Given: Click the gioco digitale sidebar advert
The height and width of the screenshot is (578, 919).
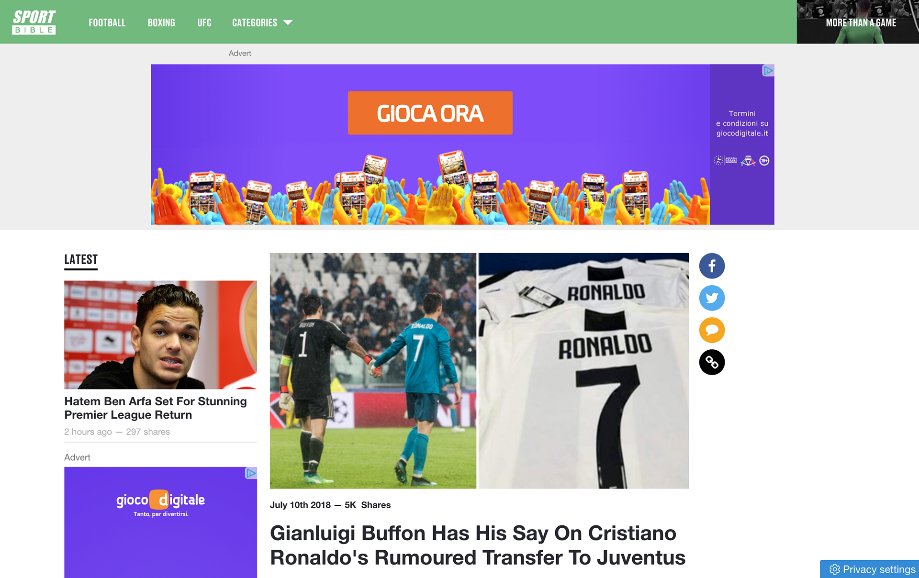Looking at the screenshot, I should pos(160,522).
